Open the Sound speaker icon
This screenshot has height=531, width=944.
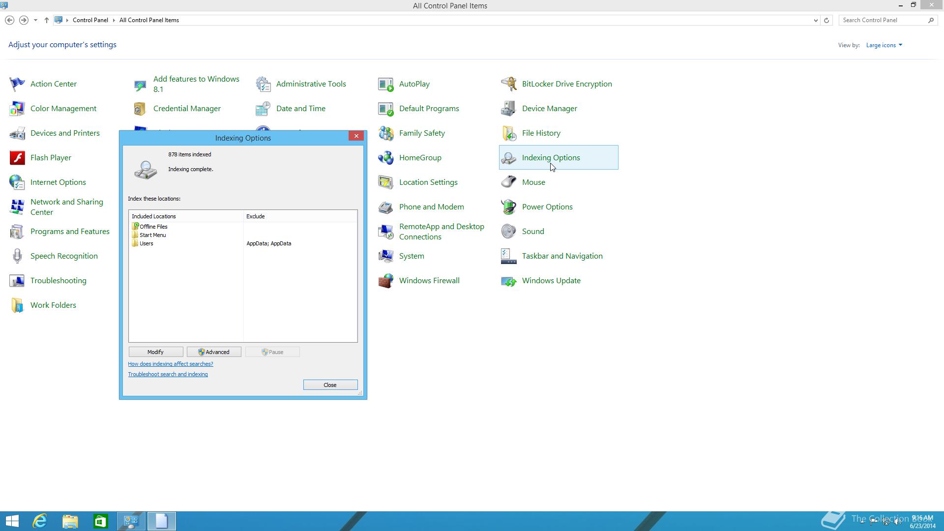pyautogui.click(x=509, y=232)
